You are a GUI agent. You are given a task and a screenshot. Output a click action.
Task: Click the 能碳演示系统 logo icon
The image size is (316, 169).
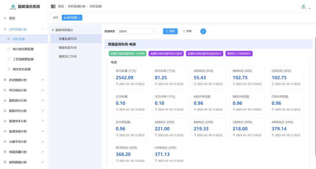[13, 7]
